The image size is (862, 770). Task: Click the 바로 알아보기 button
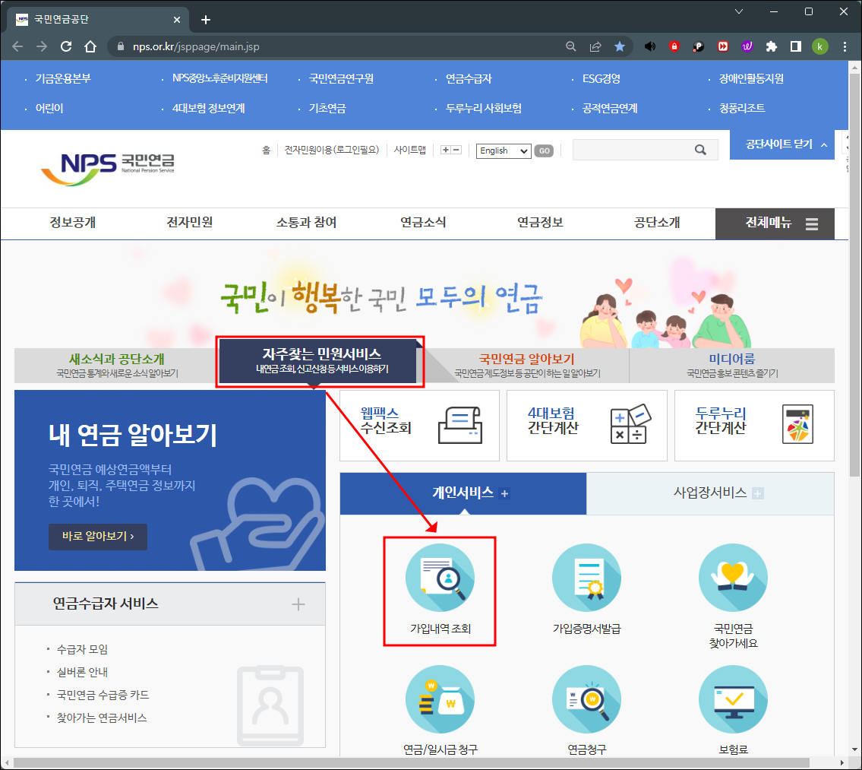coord(97,537)
